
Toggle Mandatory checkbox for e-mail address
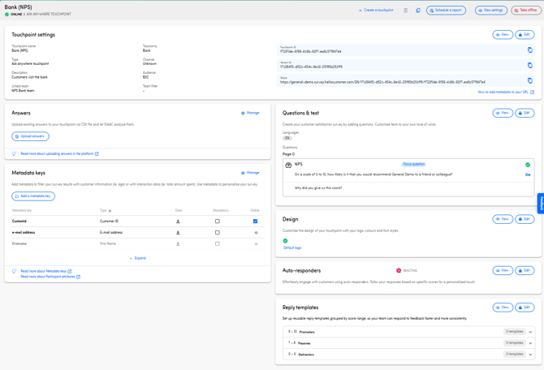click(217, 233)
